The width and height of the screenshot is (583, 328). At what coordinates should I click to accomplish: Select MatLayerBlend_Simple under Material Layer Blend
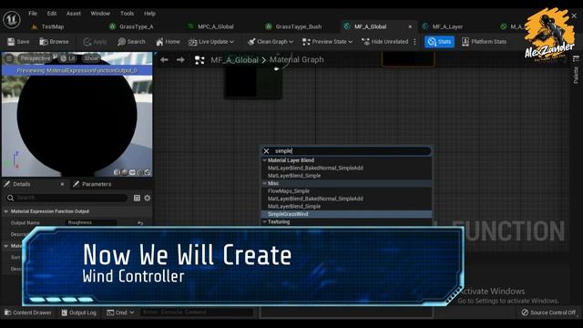(294, 176)
